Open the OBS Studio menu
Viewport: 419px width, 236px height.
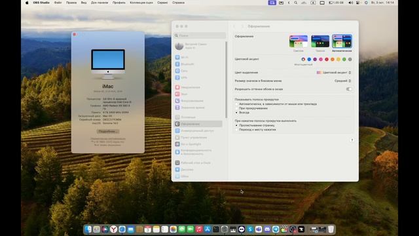(41, 3)
